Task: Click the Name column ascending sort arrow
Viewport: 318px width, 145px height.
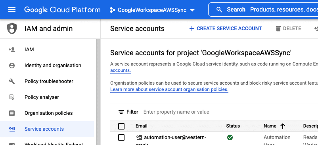Action: [x=282, y=126]
